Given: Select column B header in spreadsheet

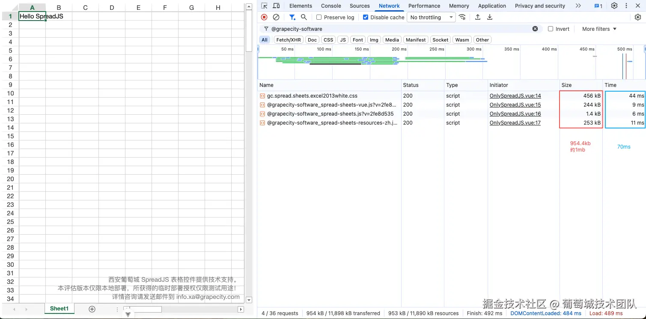Looking at the screenshot, I should [x=59, y=7].
